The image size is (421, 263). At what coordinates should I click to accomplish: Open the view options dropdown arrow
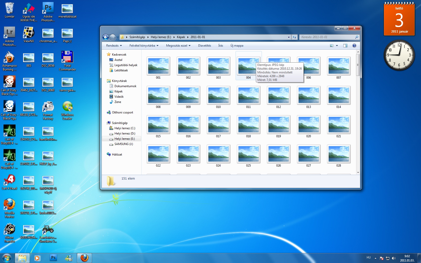click(337, 46)
